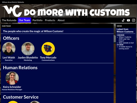This screenshot has height=103, width=137.
Task: Open the About nav item
Action: click(61, 20)
